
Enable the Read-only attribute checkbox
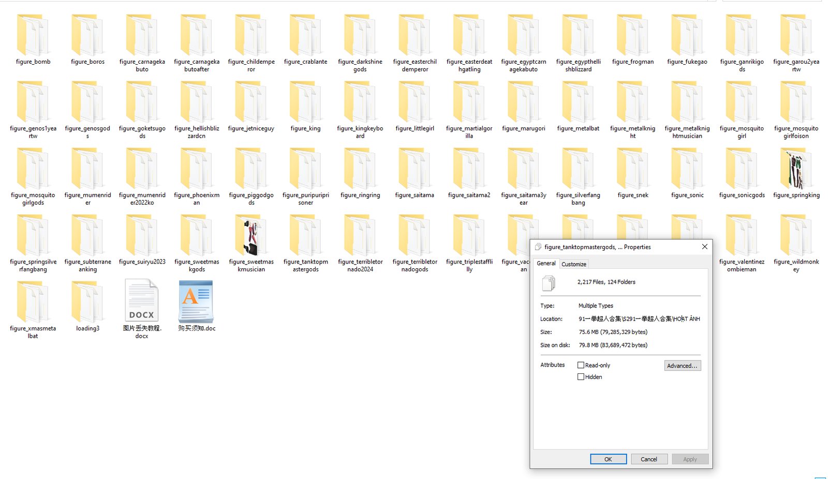click(581, 365)
